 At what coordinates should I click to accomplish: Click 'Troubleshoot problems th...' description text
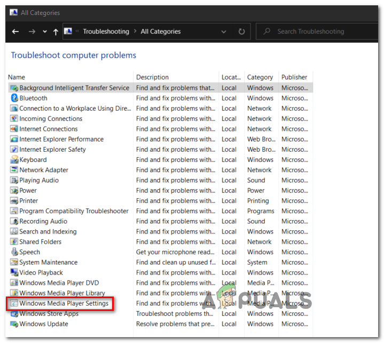click(x=175, y=314)
